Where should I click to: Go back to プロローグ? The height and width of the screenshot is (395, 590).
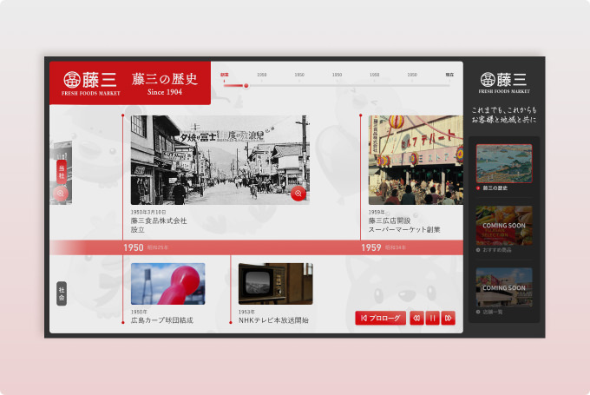tap(380, 319)
